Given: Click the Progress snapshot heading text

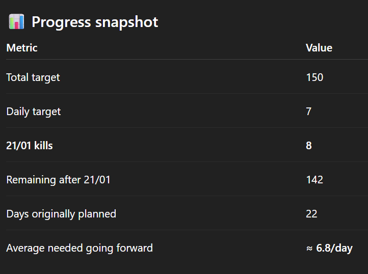Looking at the screenshot, I should tap(95, 22).
